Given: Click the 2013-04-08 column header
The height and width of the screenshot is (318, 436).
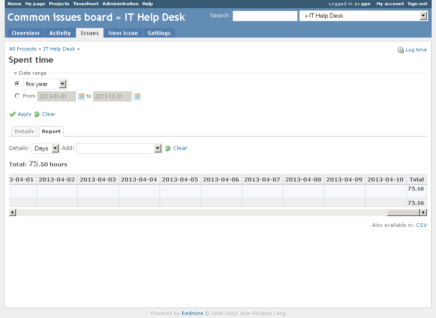Looking at the screenshot, I should (303, 179).
